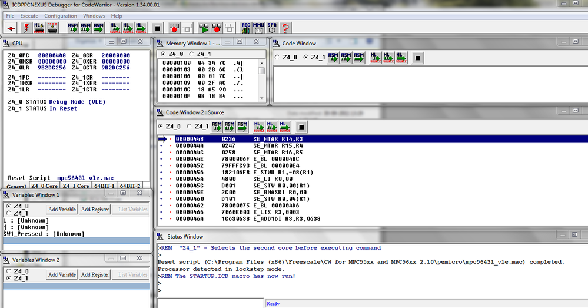Open the Configuration menu
Viewport: 588px width, 308px height.
61,16
